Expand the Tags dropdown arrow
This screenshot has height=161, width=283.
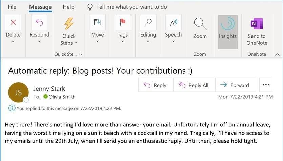click(x=123, y=41)
